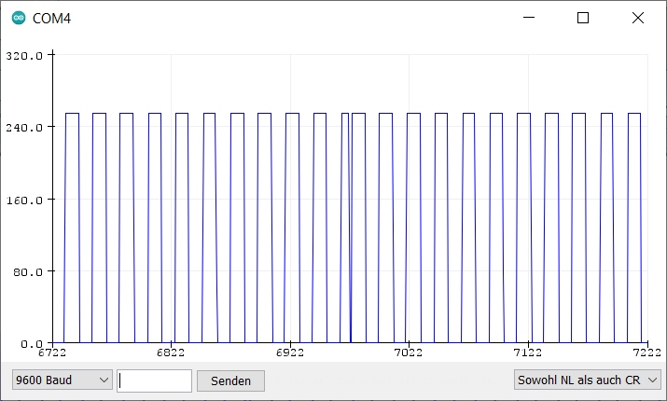Viewport: 667px width, 401px height.
Task: Click the 7222 x-axis tick label
Action: pos(646,353)
